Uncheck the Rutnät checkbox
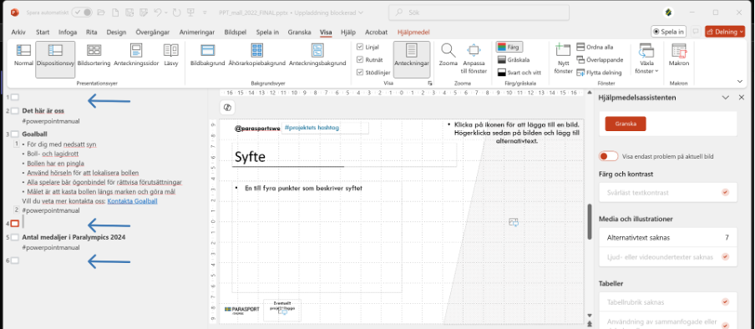The image size is (755, 329). (x=360, y=60)
